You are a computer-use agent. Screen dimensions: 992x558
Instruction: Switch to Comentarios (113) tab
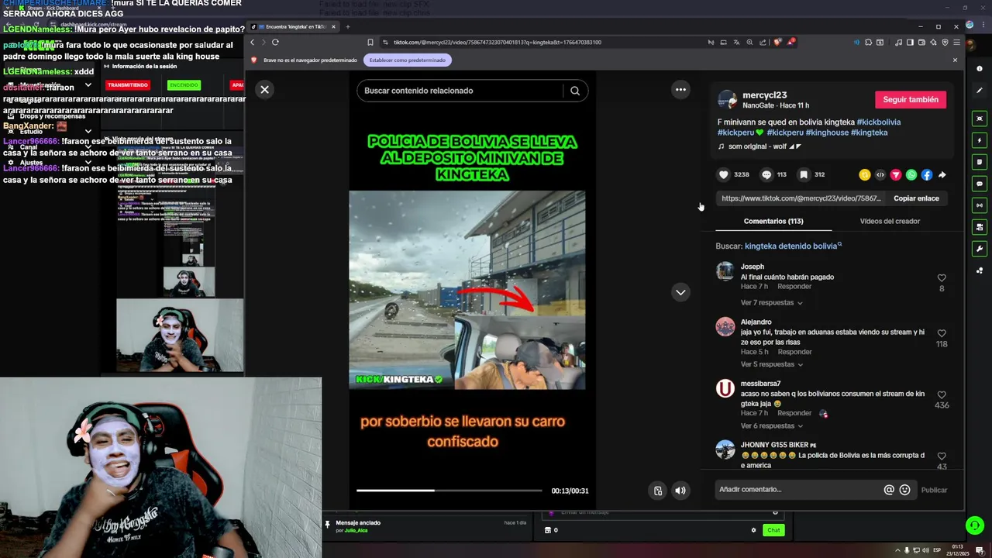pyautogui.click(x=773, y=221)
